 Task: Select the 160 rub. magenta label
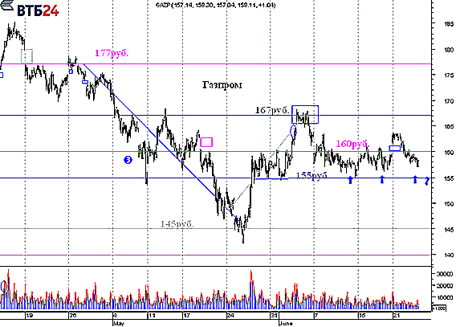coord(352,144)
